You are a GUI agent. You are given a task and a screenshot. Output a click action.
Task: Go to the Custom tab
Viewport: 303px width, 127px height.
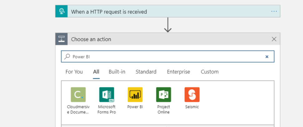pos(210,72)
